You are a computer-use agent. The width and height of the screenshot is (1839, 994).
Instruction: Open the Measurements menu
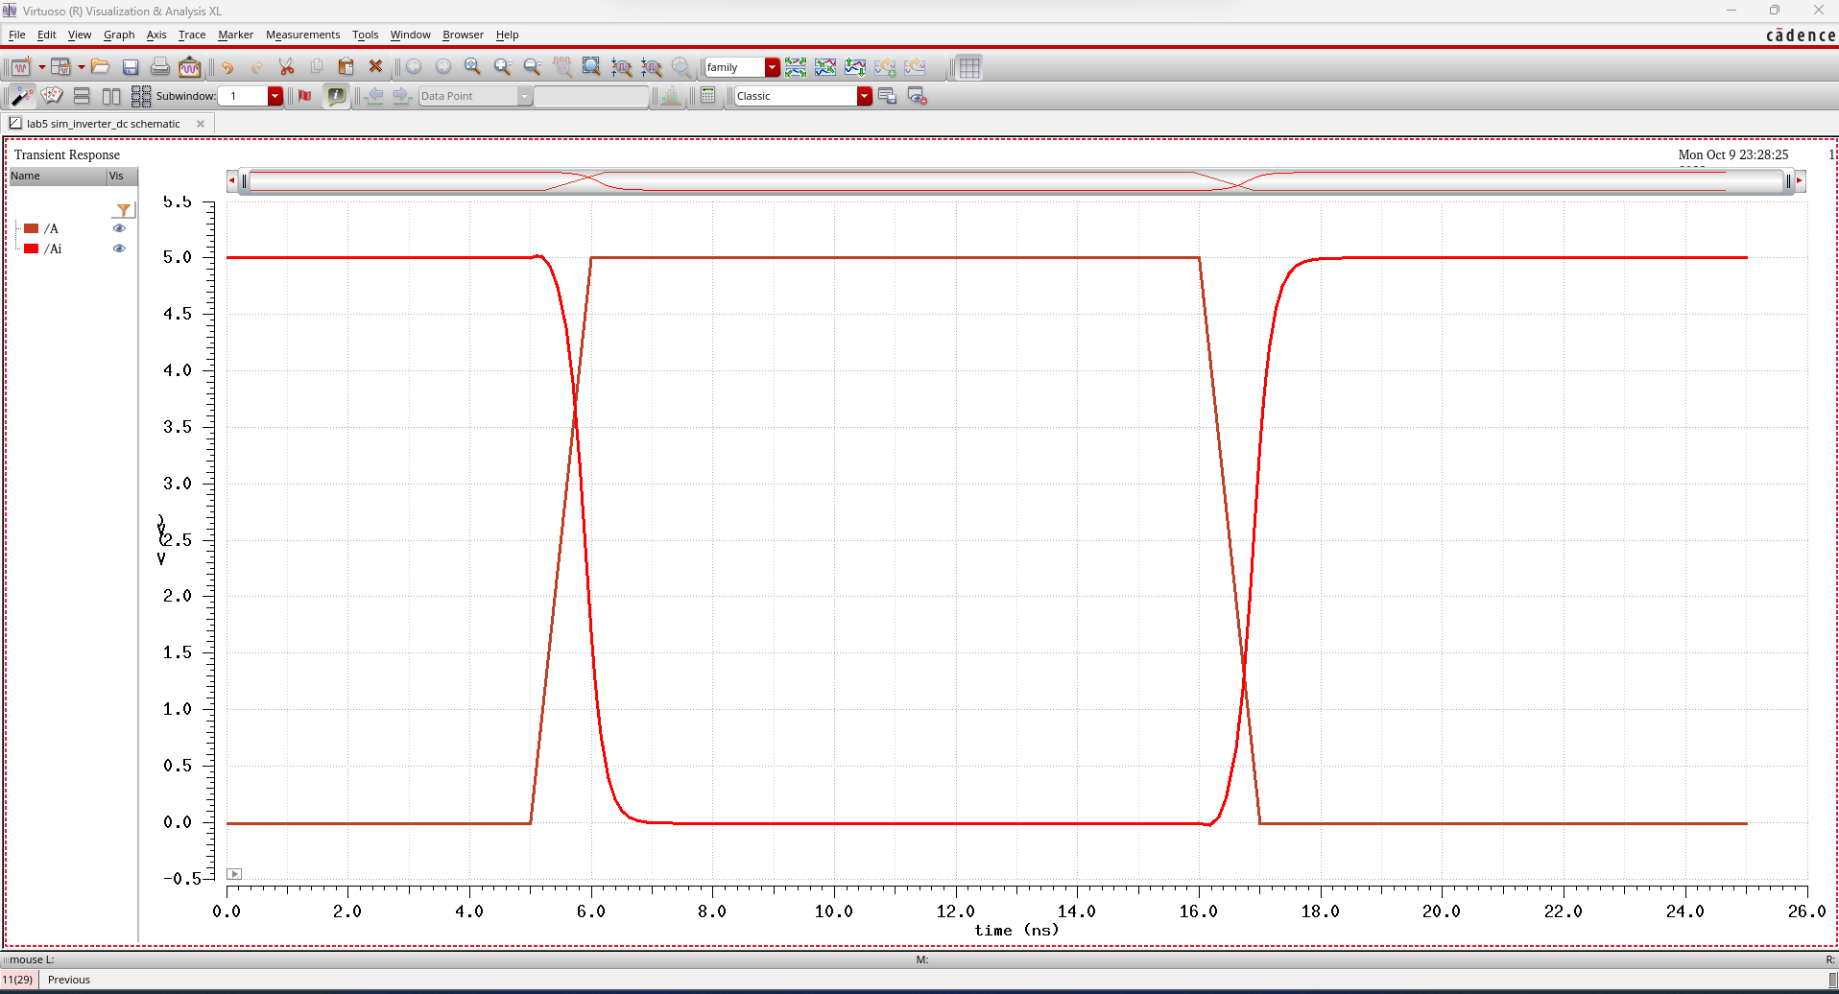pyautogui.click(x=302, y=35)
